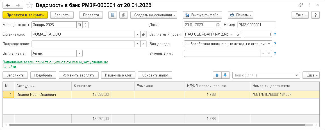Viewport: 325px width, 130px height.
Task: Click the Поиск (Ctrl+F) search field
Action: (263, 75)
